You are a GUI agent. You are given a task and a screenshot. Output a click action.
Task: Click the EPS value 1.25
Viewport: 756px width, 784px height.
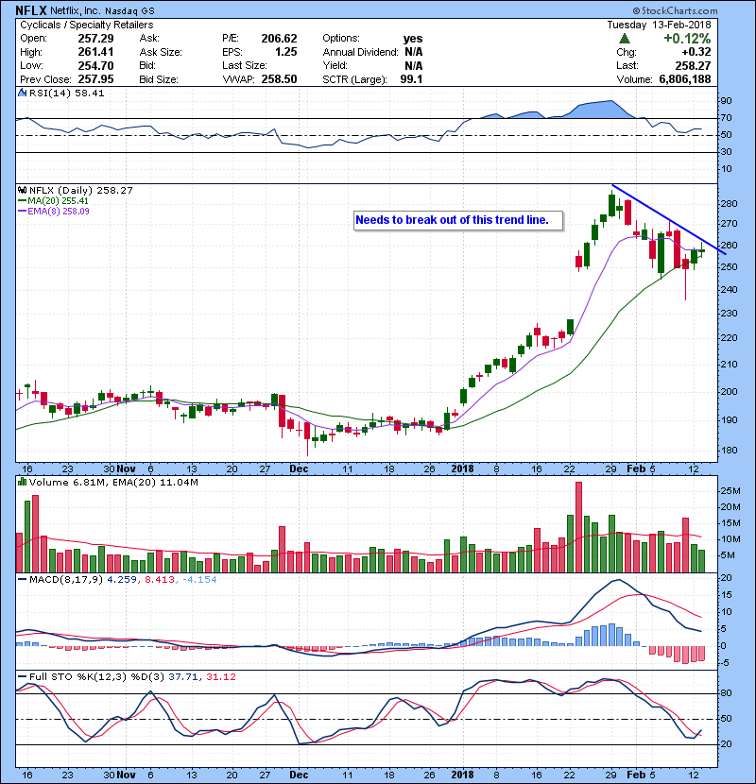coord(286,52)
